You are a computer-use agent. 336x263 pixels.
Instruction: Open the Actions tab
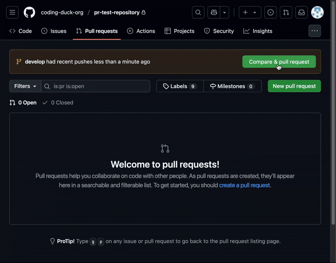click(x=141, y=31)
